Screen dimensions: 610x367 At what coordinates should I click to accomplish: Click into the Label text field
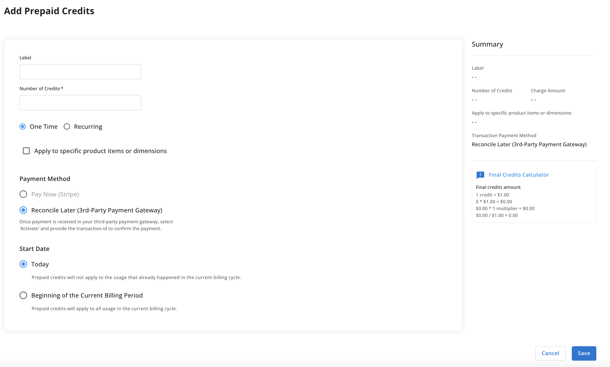pos(80,72)
